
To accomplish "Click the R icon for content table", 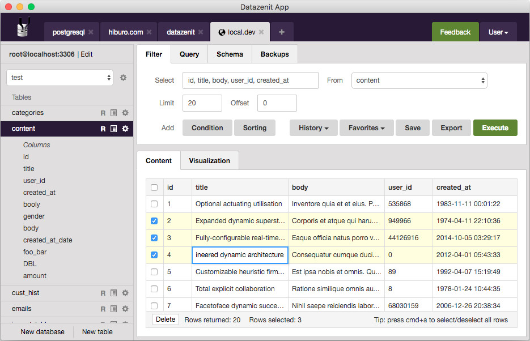I will click(x=103, y=129).
